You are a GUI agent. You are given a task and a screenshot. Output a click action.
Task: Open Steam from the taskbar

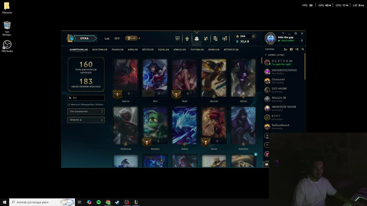click(117, 202)
